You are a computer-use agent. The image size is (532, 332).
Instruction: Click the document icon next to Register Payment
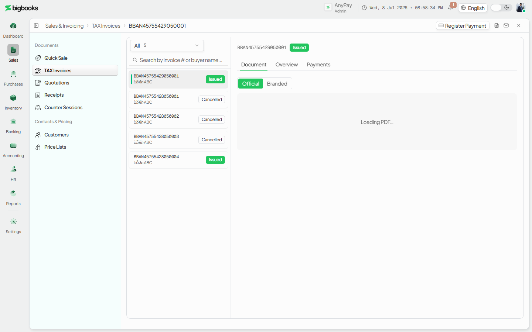[x=497, y=25]
